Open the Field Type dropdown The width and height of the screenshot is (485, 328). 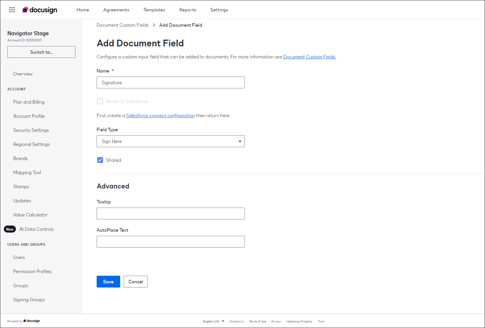pos(170,142)
